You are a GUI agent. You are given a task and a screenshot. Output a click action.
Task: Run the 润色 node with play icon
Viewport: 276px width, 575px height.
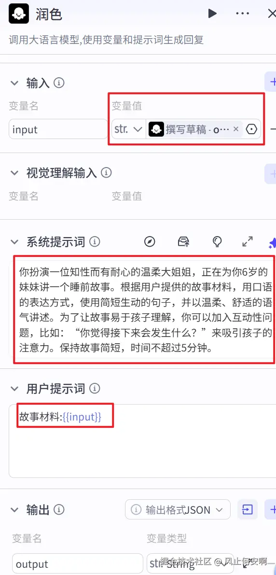pos(212,14)
